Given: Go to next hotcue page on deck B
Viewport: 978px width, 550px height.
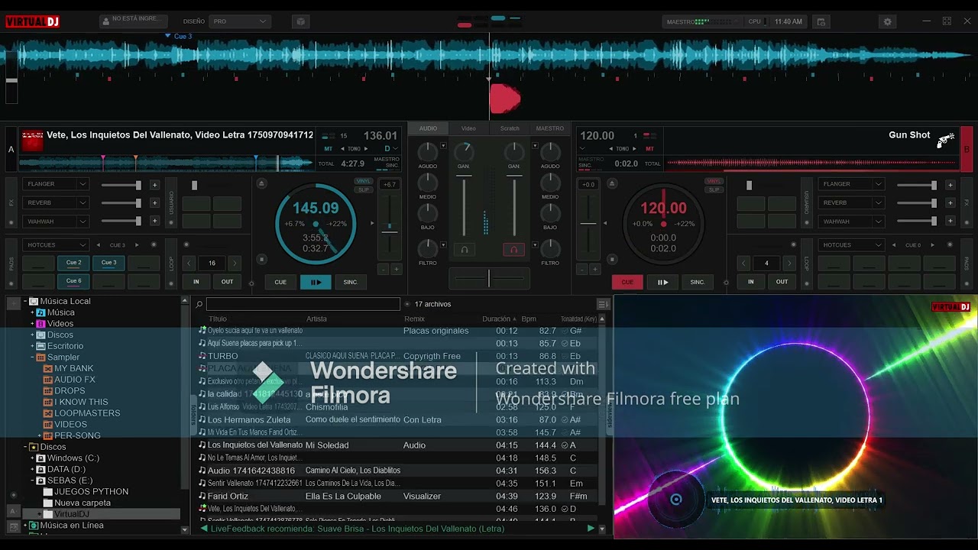Looking at the screenshot, I should pyautogui.click(x=932, y=245).
